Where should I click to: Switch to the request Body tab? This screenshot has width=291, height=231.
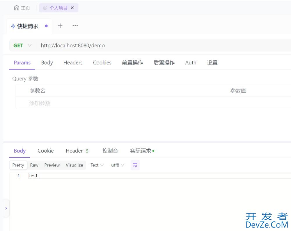(47, 62)
